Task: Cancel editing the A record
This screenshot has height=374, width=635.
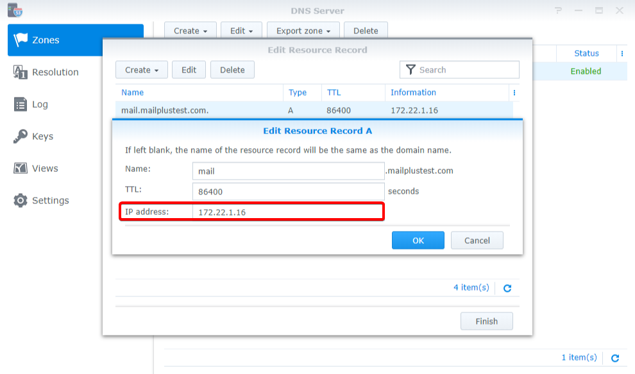Action: (x=477, y=240)
